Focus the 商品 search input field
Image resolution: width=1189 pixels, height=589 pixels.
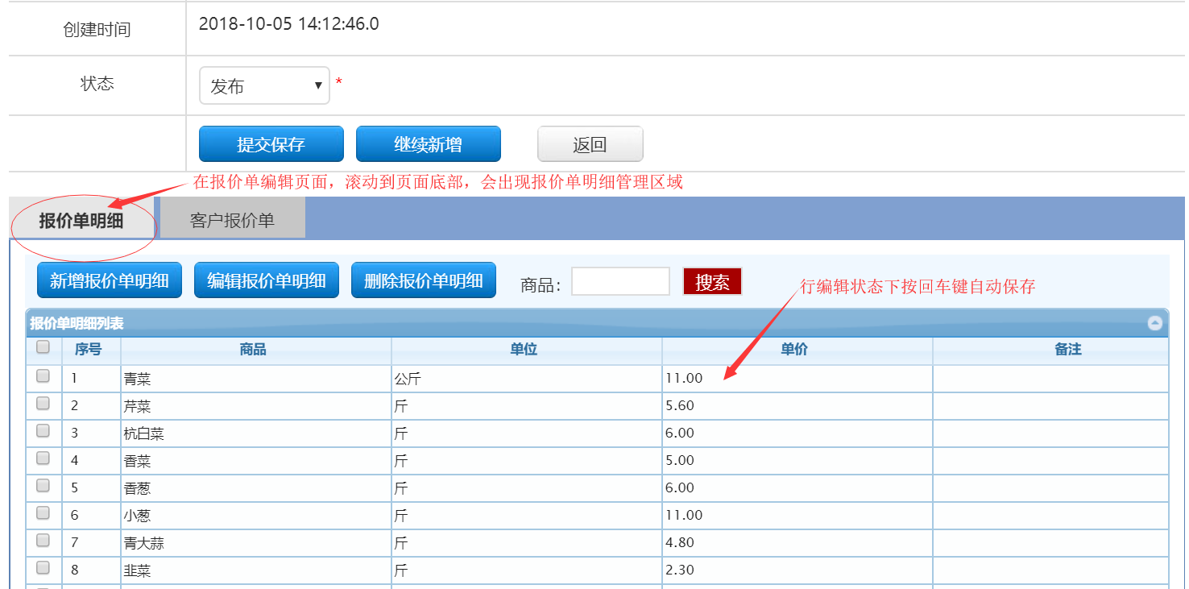[620, 281]
